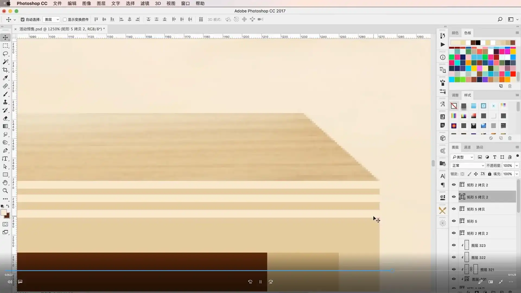This screenshot has width=521, height=293.
Task: Select the Hand tool
Action: 5,183
